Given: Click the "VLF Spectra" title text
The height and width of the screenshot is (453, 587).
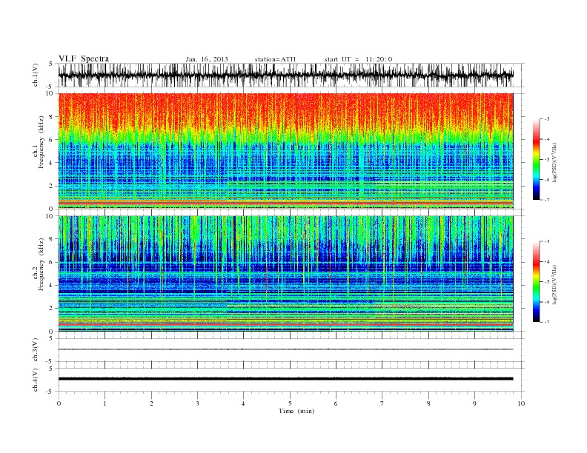Looking at the screenshot, I should [84, 58].
